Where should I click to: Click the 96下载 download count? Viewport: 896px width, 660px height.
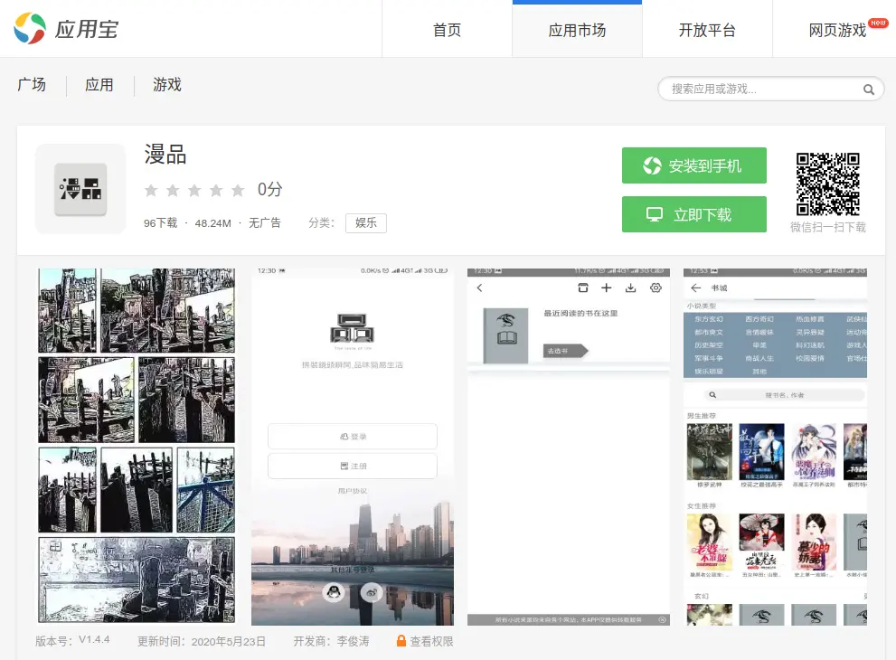[x=161, y=222]
